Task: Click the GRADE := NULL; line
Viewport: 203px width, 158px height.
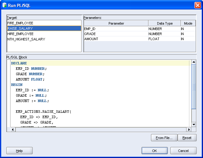Action: (x=31, y=95)
